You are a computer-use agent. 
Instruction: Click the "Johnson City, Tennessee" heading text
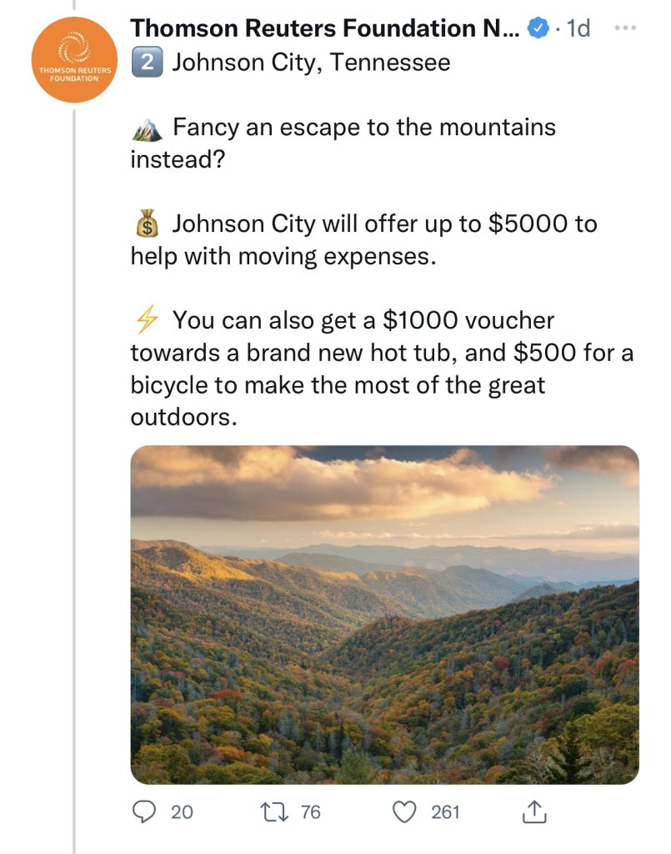pyautogui.click(x=311, y=63)
